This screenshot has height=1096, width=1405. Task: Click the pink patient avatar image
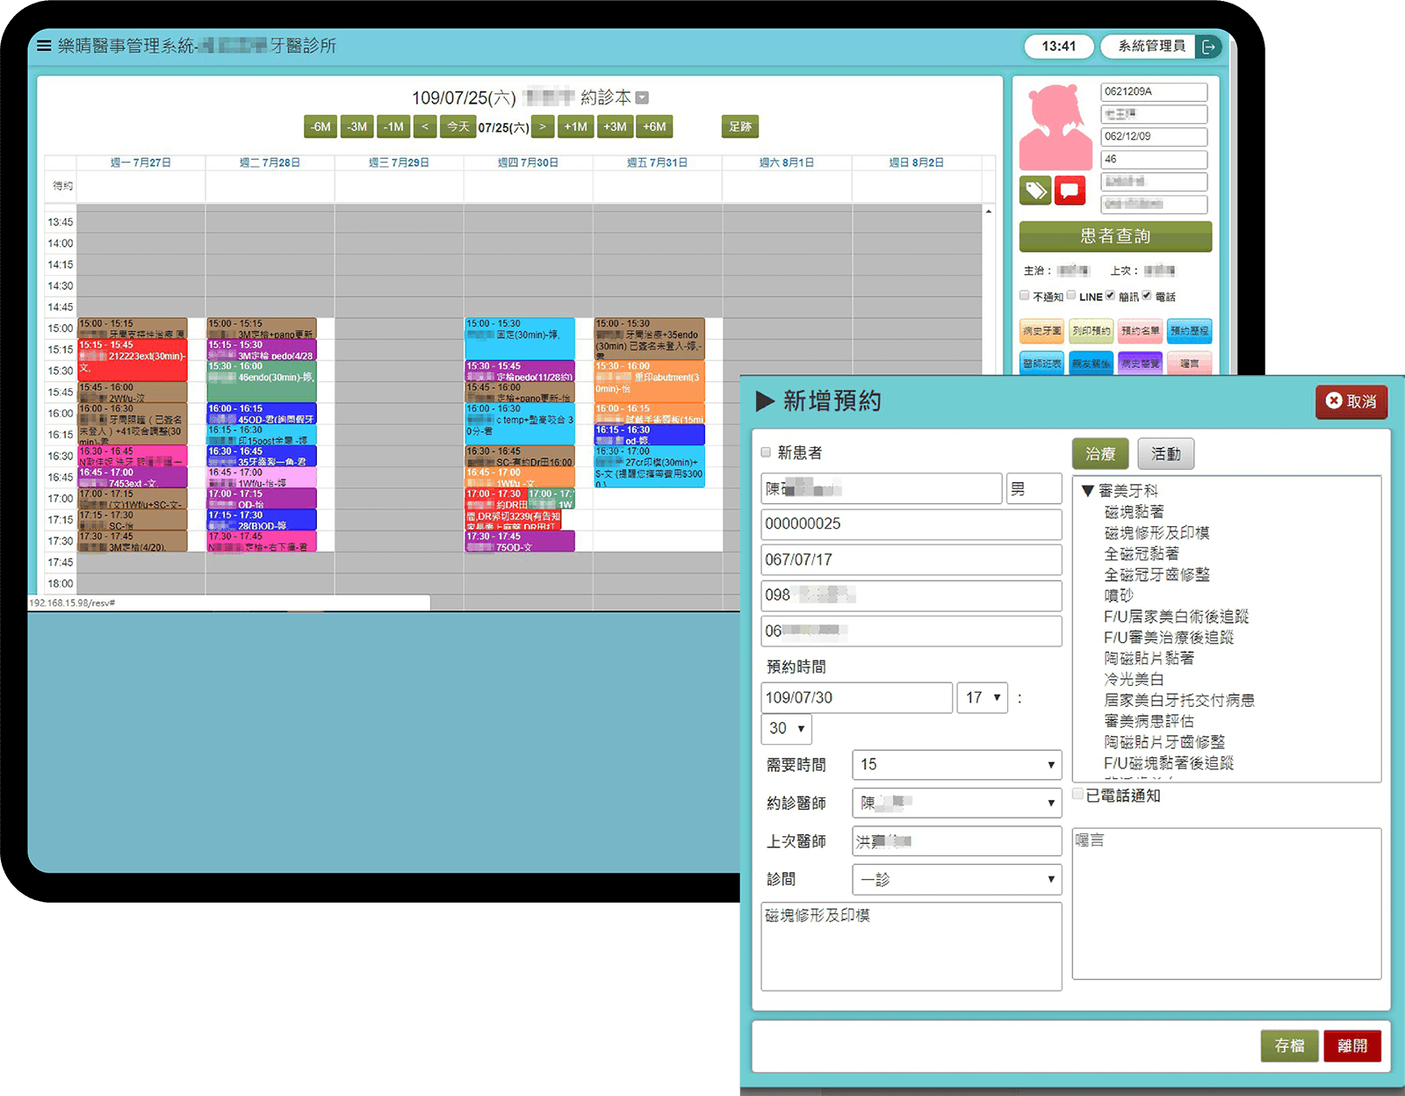point(1055,127)
